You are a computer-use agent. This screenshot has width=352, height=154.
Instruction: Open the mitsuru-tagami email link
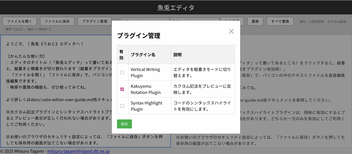pyautogui.click(x=78, y=151)
